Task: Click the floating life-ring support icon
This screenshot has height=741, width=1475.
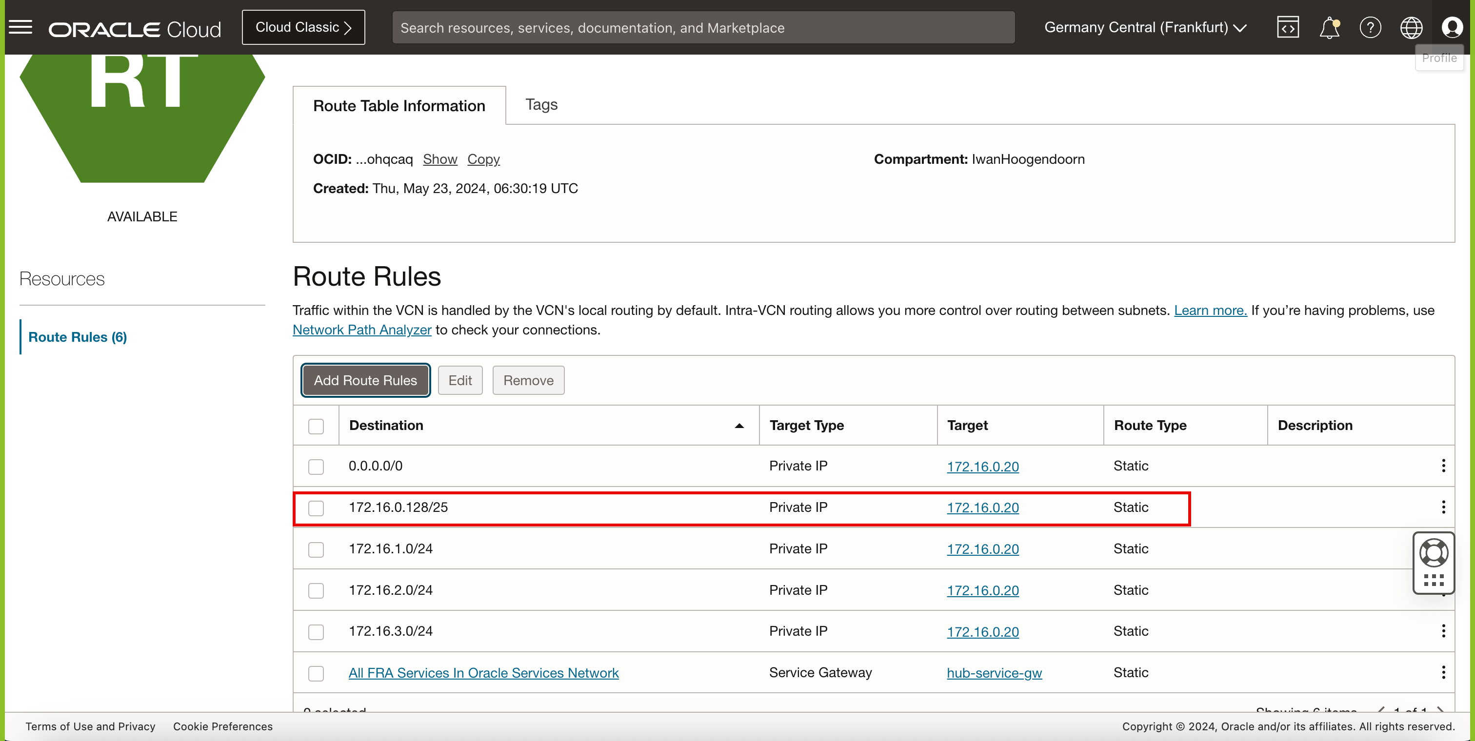Action: (1433, 553)
